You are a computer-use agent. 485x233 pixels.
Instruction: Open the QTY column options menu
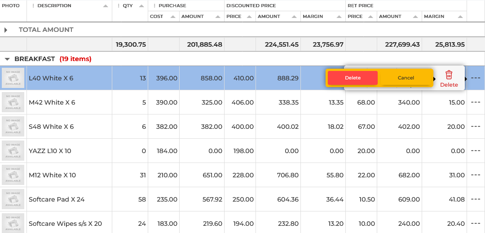point(119,6)
